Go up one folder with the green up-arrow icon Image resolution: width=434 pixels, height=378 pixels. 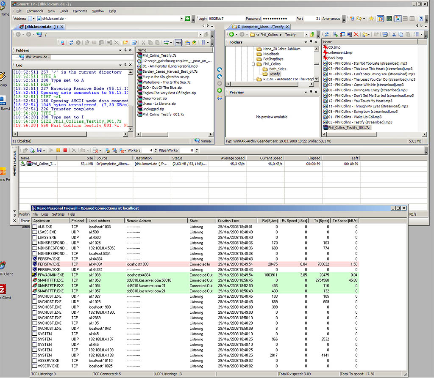[x=312, y=34]
